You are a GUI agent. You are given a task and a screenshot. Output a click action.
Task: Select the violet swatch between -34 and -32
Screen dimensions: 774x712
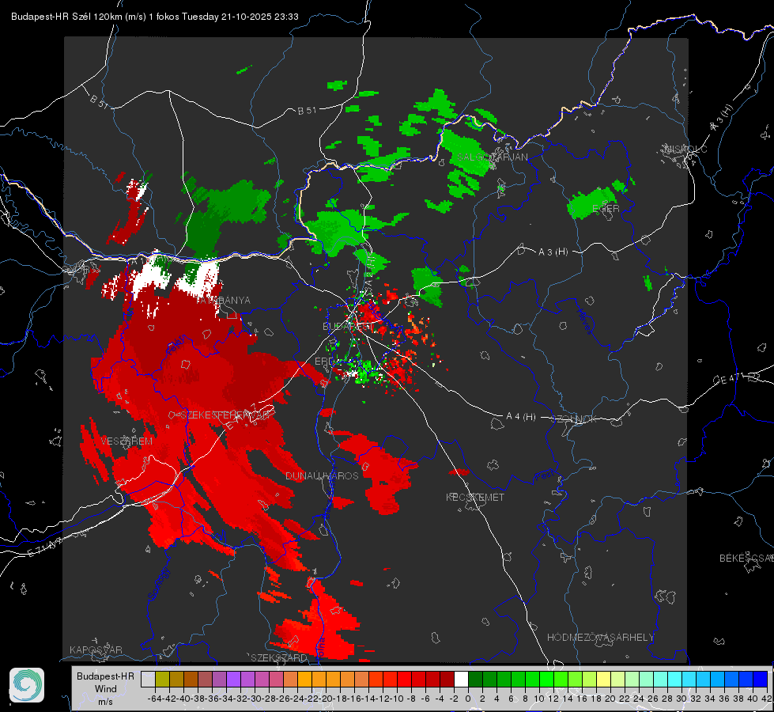point(233,679)
